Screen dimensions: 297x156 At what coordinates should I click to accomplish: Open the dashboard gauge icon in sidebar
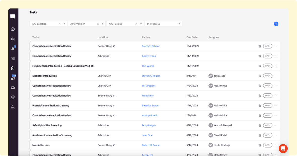click(13, 29)
